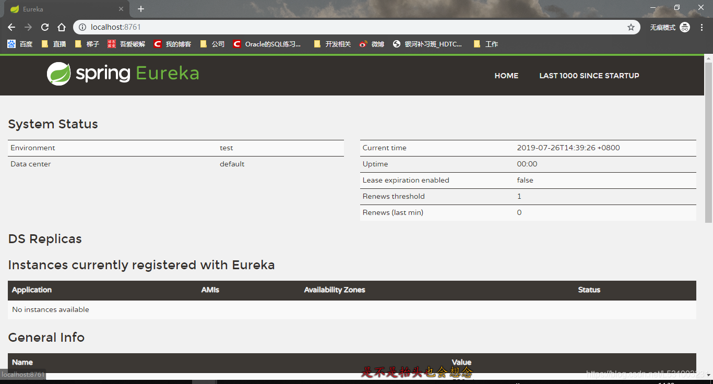This screenshot has width=713, height=384.
Task: Click the page vertical scrollbar
Action: click(x=708, y=142)
